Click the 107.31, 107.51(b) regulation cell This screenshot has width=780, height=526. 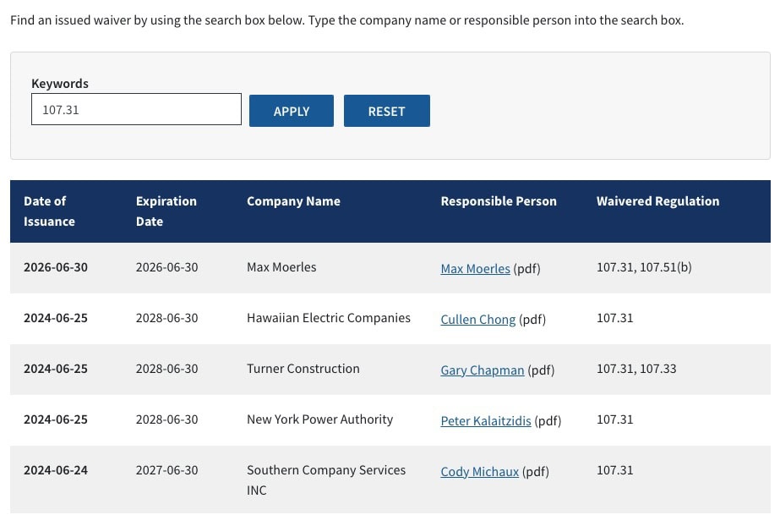643,267
